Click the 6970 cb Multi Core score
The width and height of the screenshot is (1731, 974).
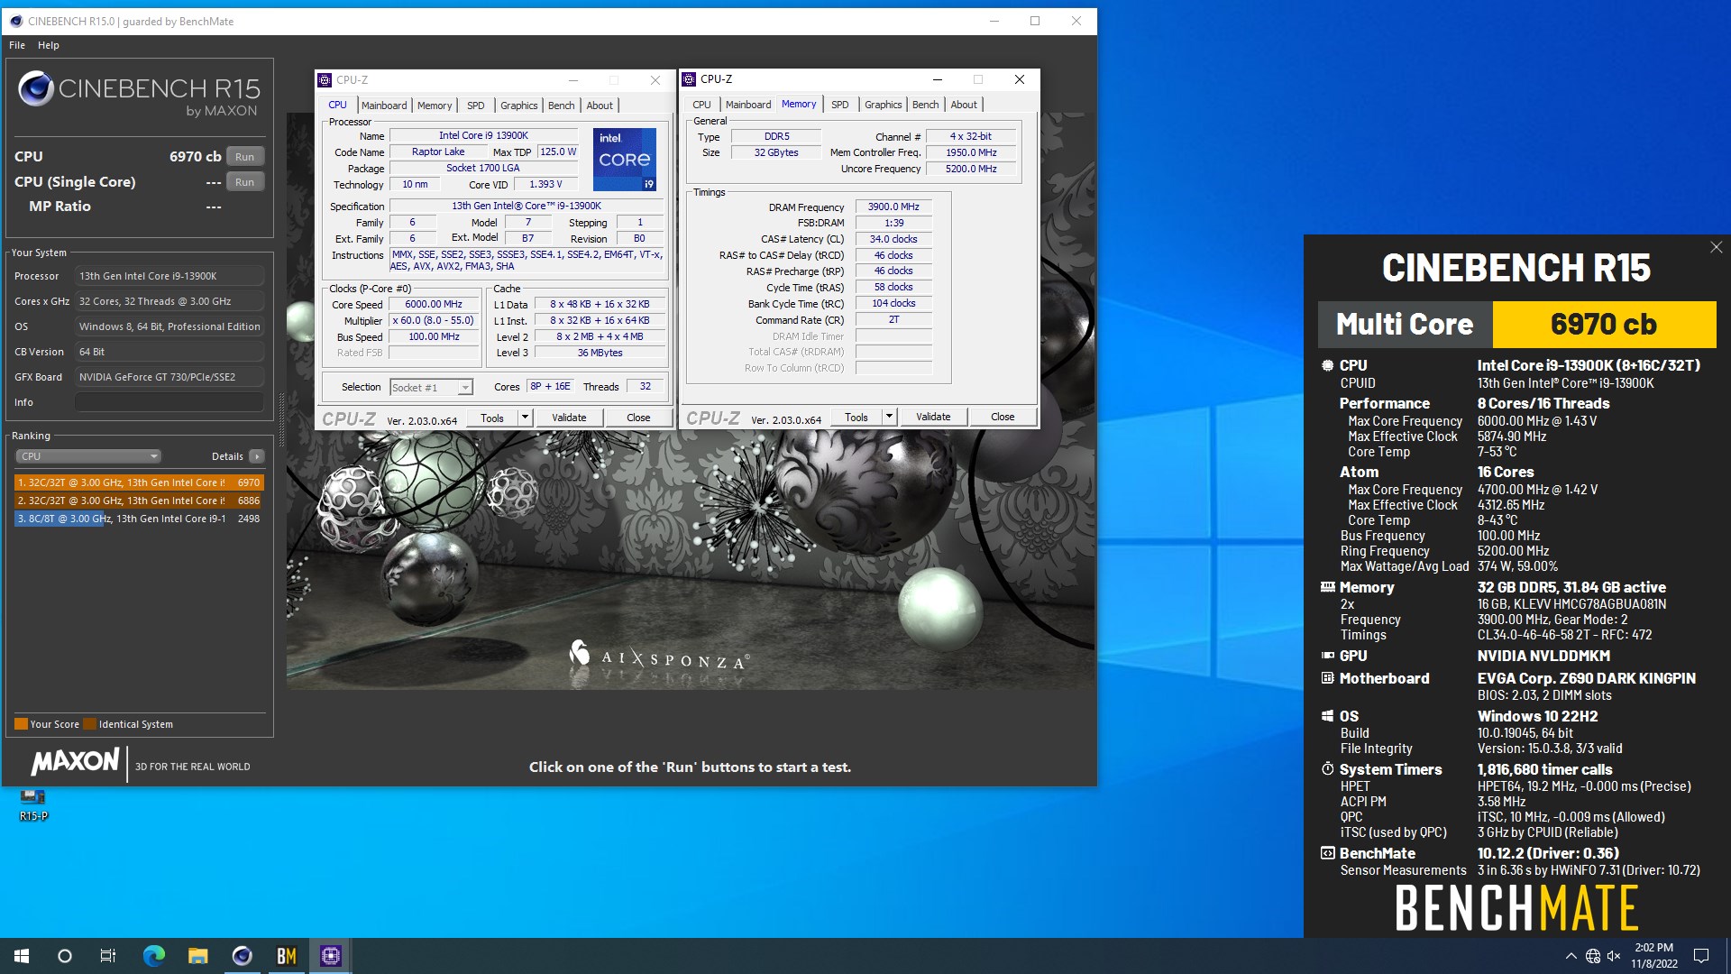coord(1604,325)
